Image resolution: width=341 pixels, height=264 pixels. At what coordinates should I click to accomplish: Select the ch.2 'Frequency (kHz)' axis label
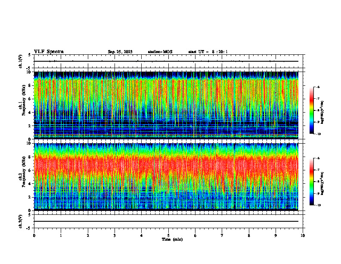click(x=24, y=172)
